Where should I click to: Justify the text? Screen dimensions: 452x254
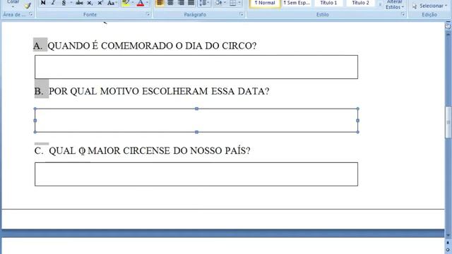191,3
